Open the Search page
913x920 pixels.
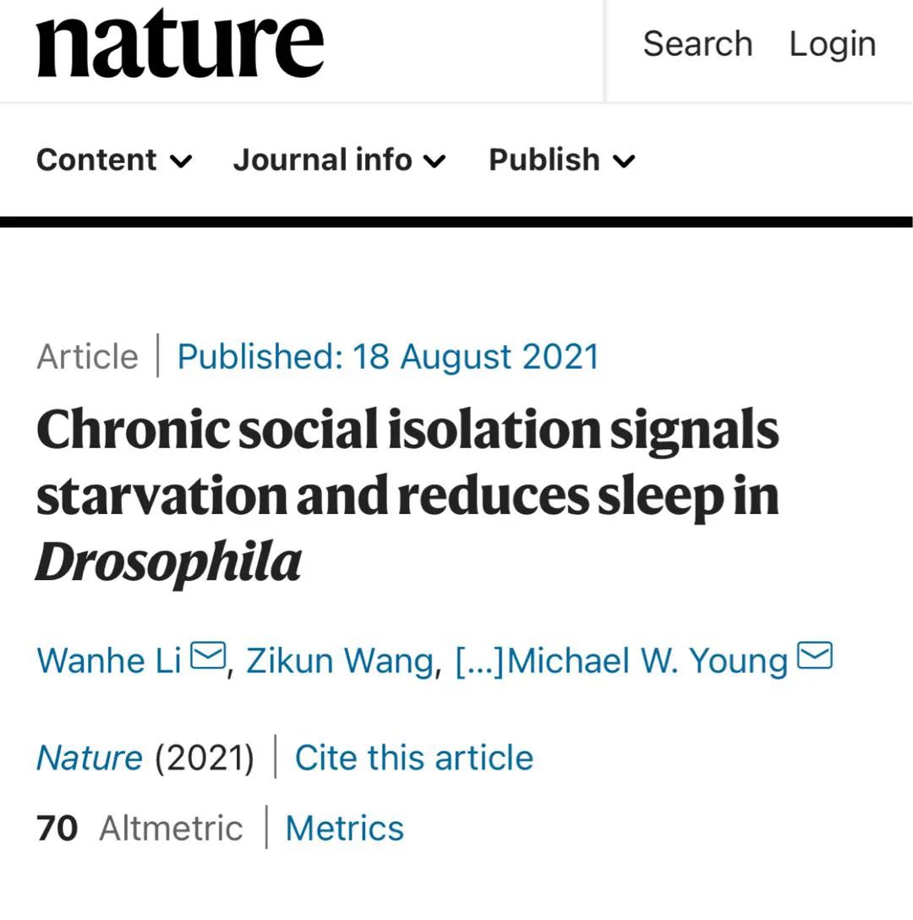[697, 44]
